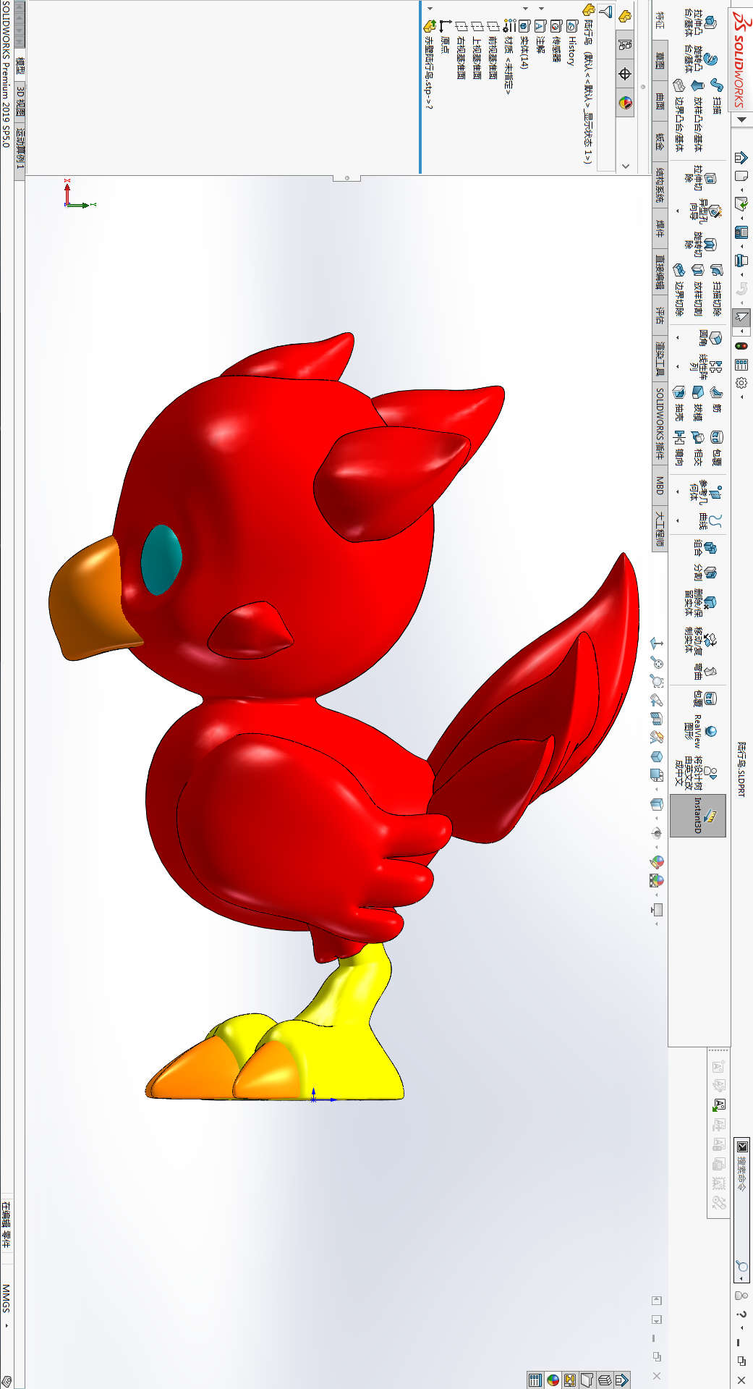Click the 圆角 fillet tool
This screenshot has width=753, height=1389.
coord(709,338)
